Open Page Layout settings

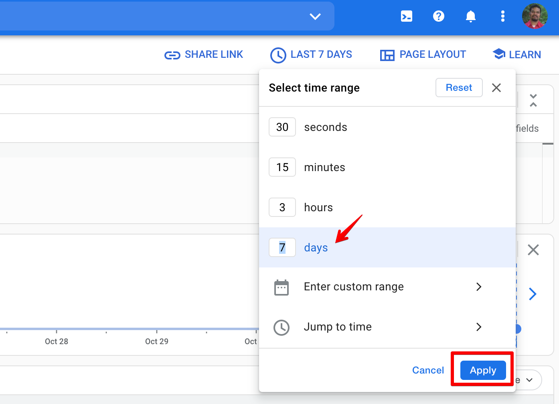point(423,54)
